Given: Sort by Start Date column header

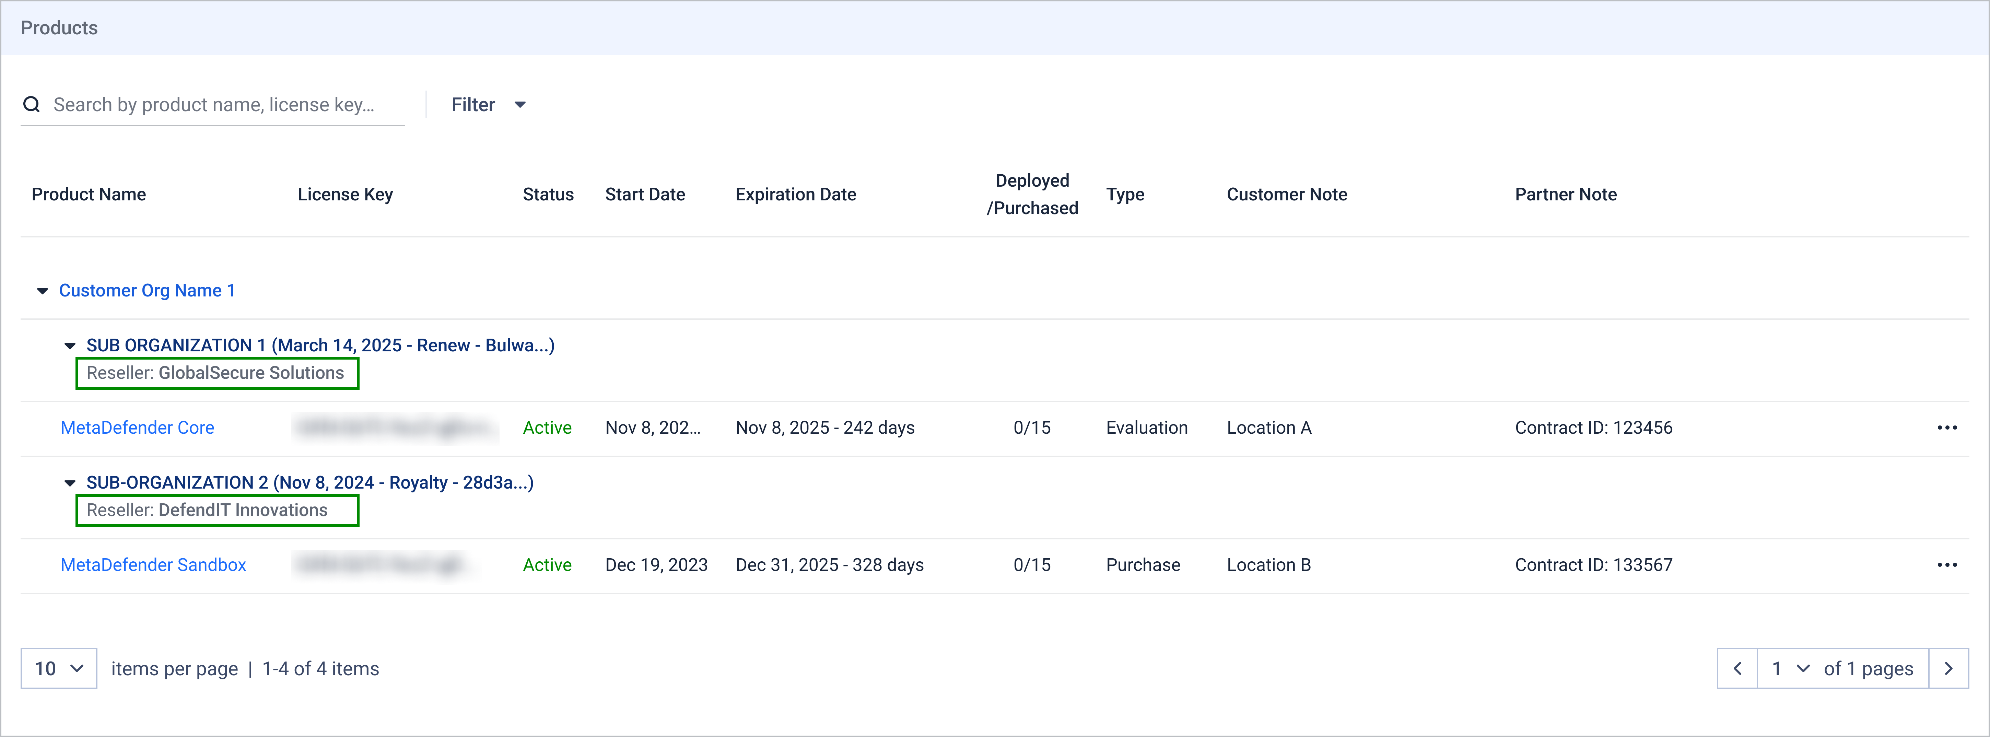Looking at the screenshot, I should pyautogui.click(x=645, y=195).
